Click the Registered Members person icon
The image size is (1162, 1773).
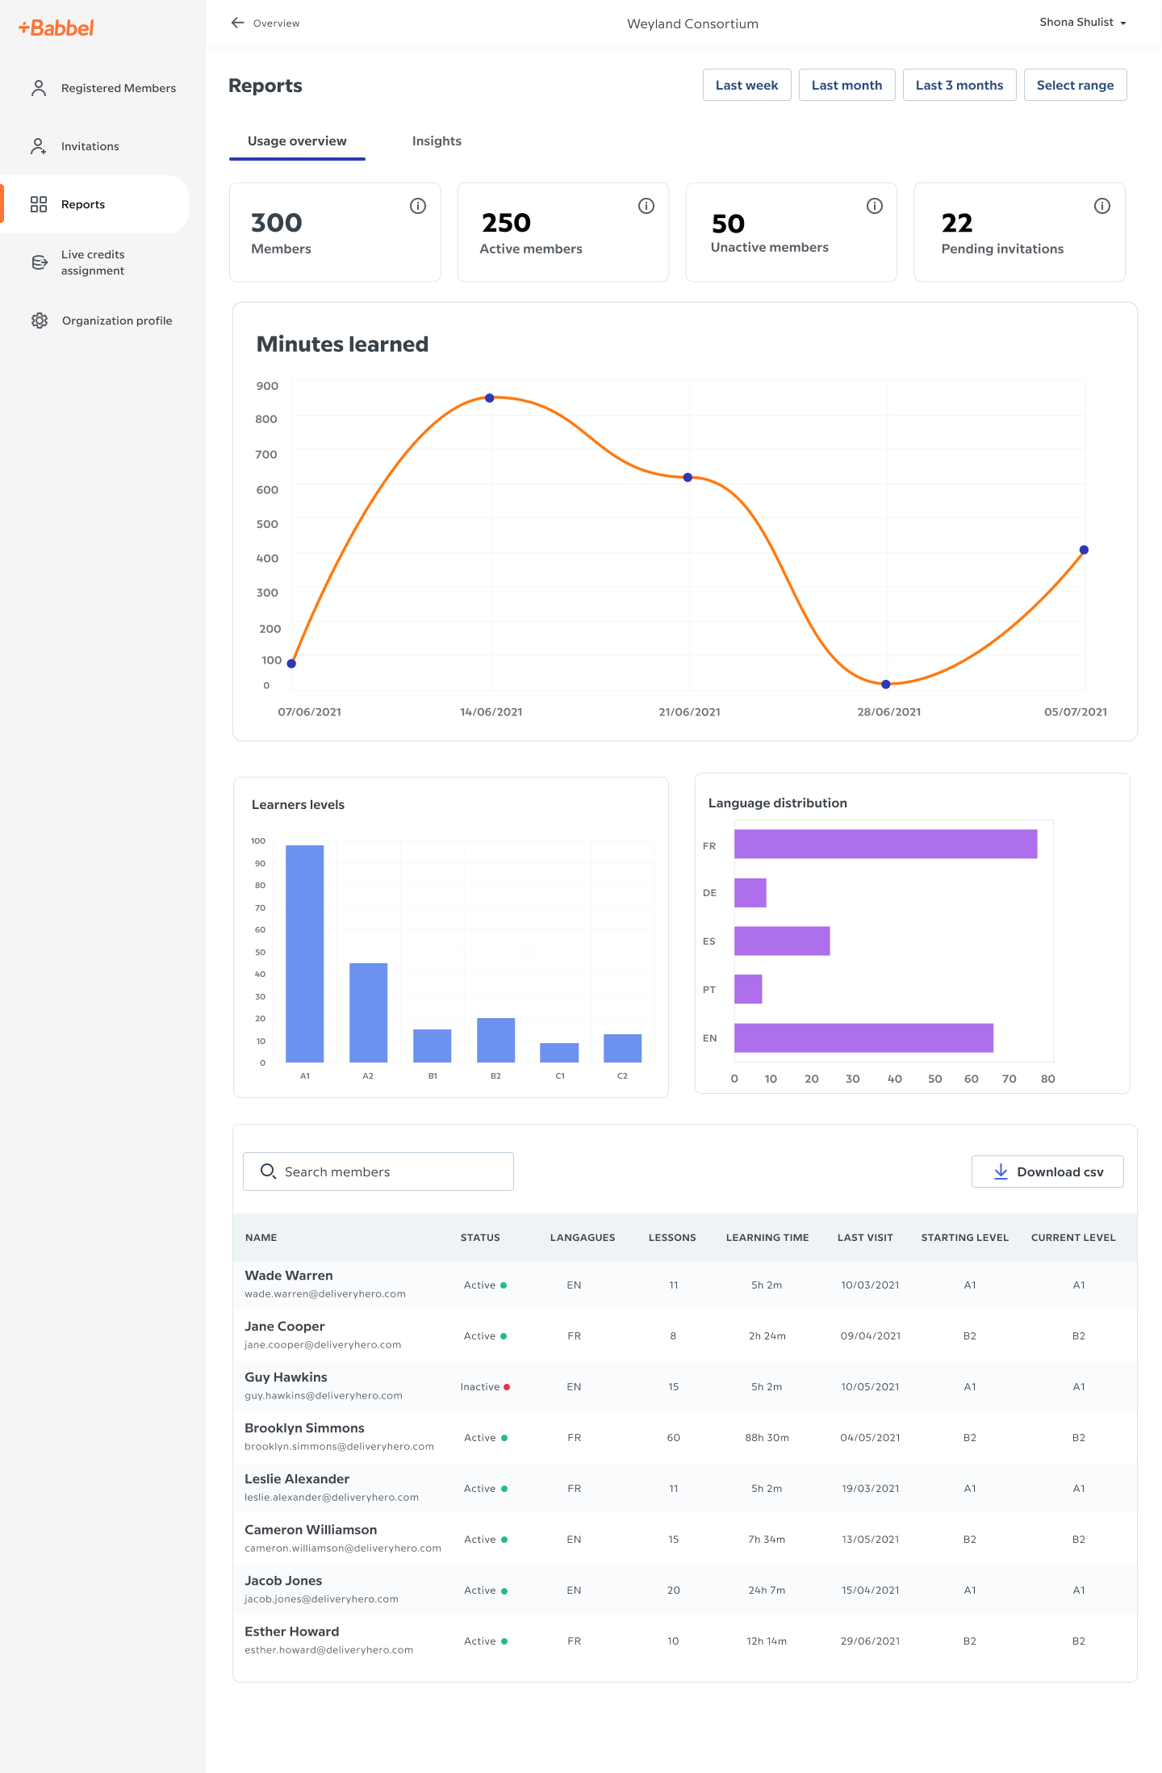39,88
